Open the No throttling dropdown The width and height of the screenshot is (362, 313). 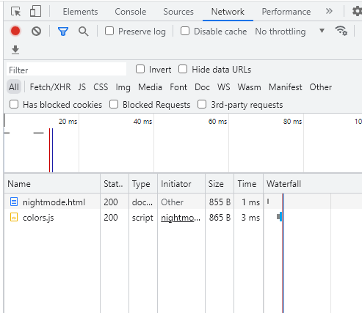coord(290,32)
